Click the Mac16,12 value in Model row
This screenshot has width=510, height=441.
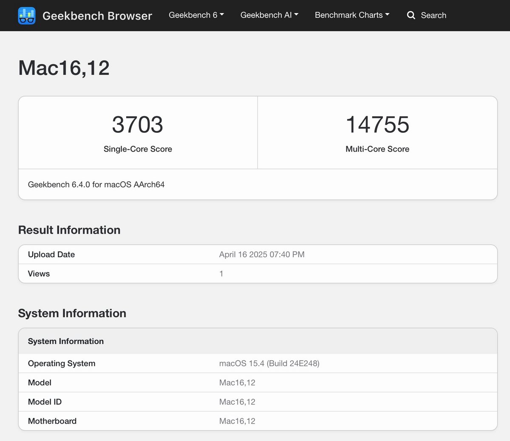click(x=237, y=383)
